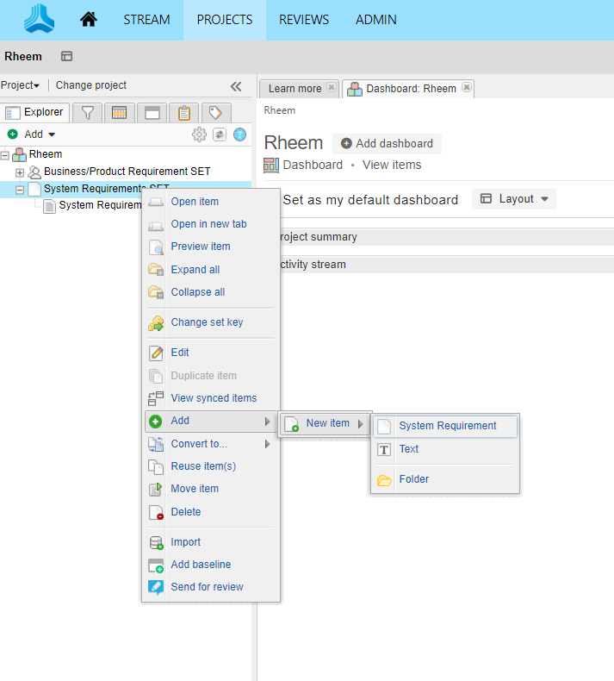Open the panel layout icon beside Rheem title

(x=66, y=56)
